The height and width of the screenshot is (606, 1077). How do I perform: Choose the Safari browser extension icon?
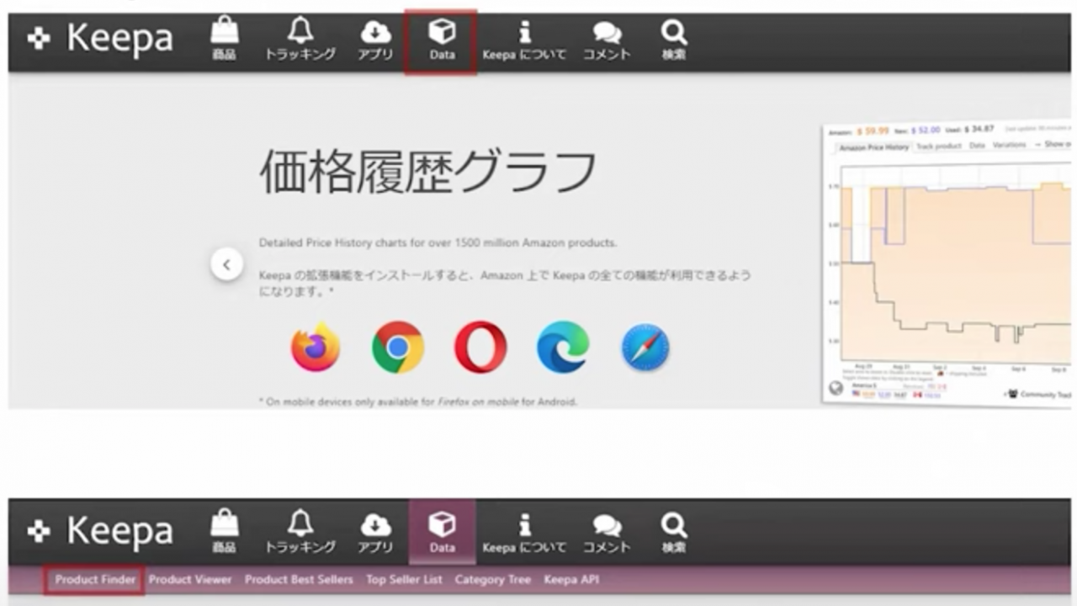[645, 348]
